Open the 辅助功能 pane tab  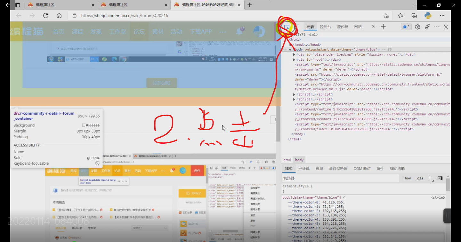pyautogui.click(x=397, y=169)
